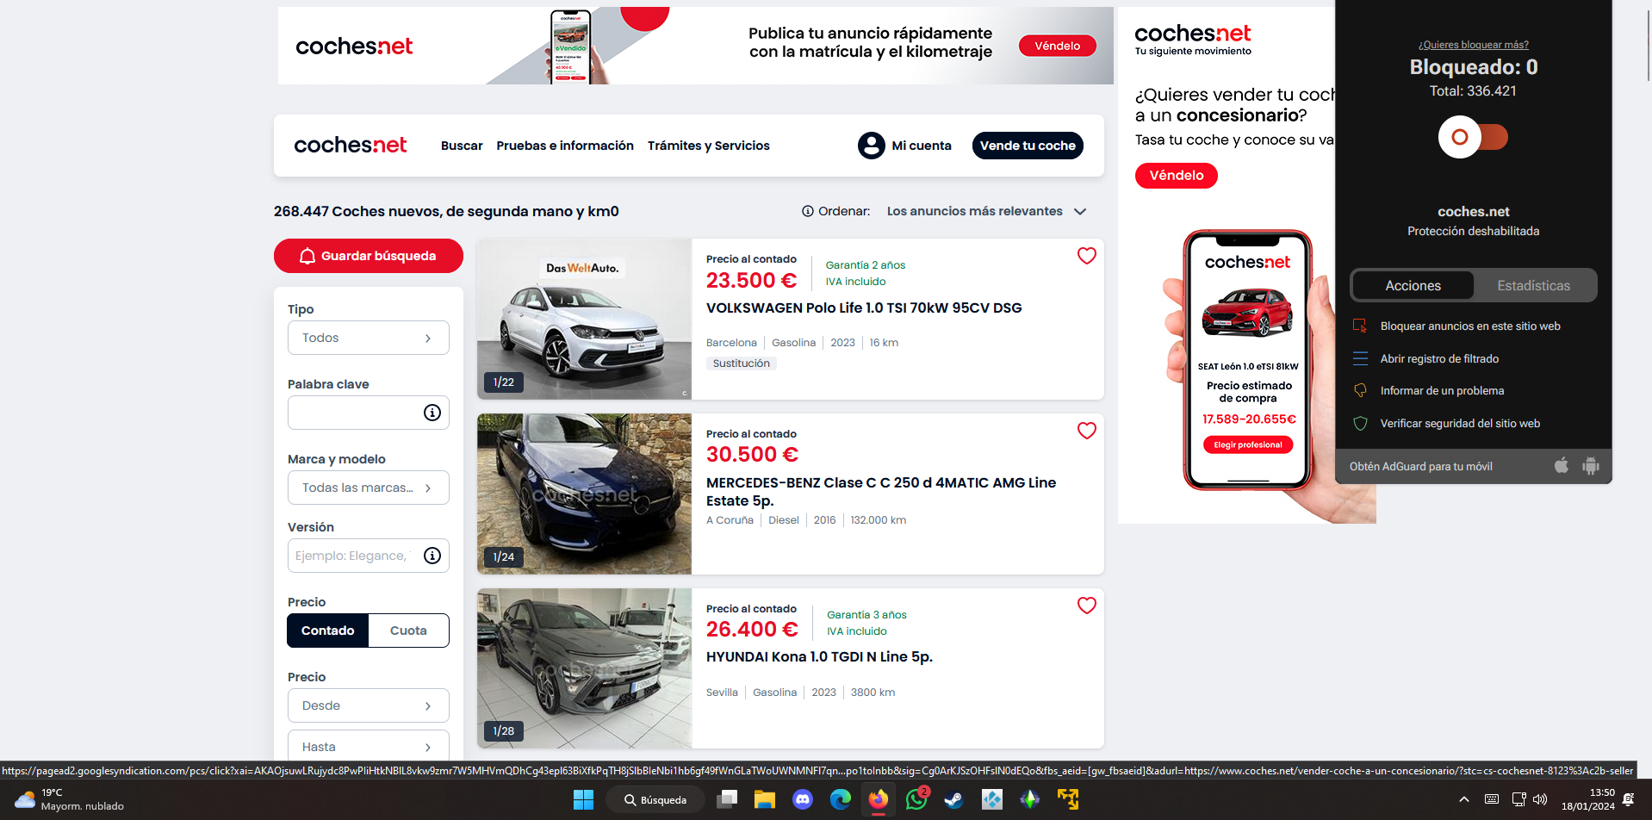Enable AdGuard protection toggle for coches.net
This screenshot has width=1652, height=820.
click(x=1473, y=137)
